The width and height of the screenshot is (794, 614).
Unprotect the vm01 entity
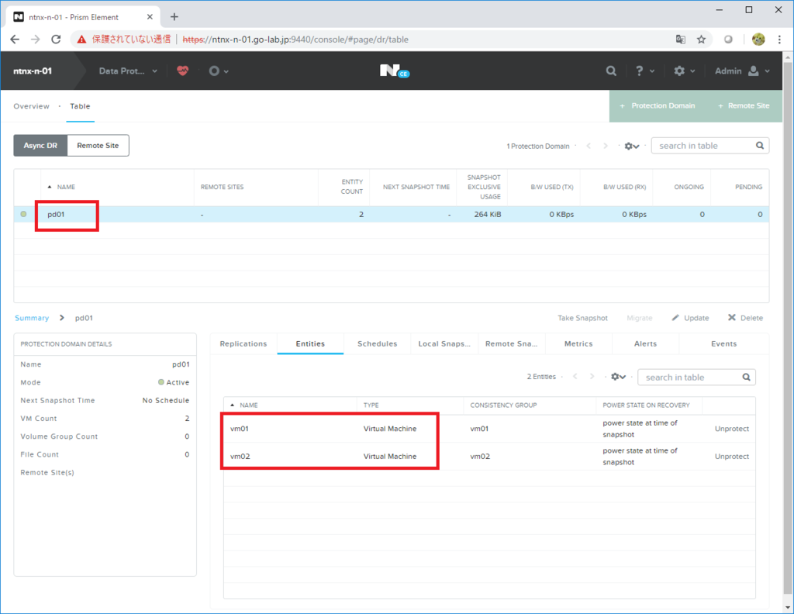click(731, 428)
